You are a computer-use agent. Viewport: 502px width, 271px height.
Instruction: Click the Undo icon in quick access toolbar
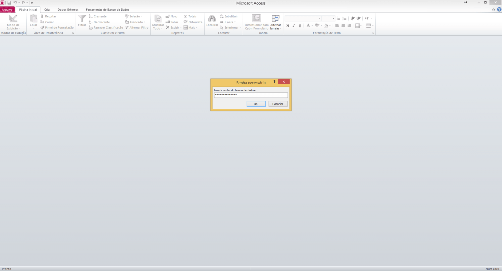pos(15,3)
